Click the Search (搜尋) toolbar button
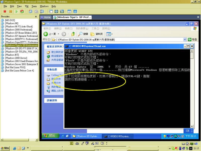 pos(83,34)
